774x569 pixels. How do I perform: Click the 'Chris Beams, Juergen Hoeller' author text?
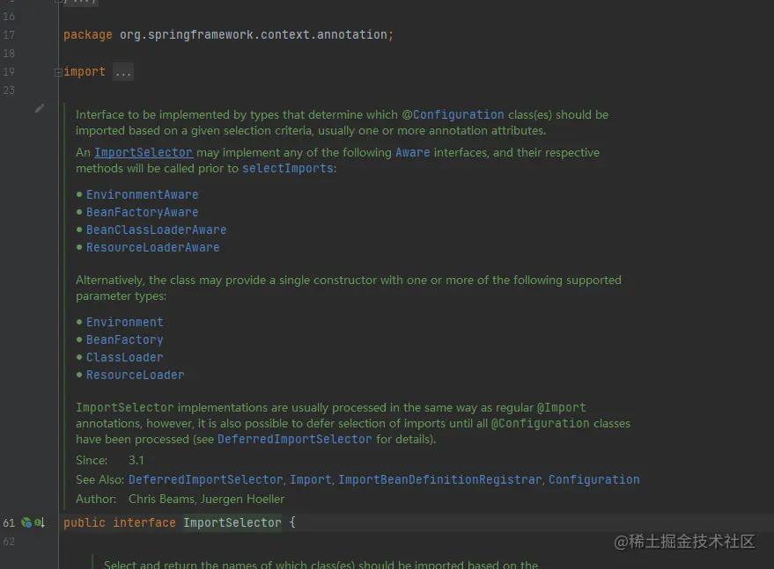pos(206,499)
